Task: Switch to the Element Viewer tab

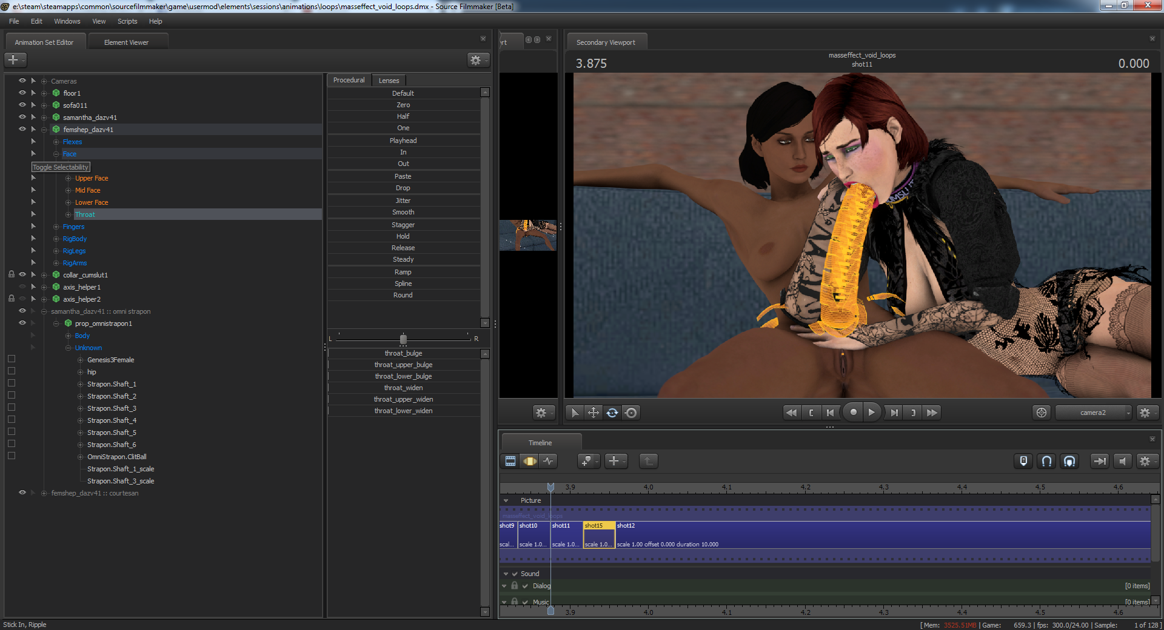Action: (x=126, y=42)
